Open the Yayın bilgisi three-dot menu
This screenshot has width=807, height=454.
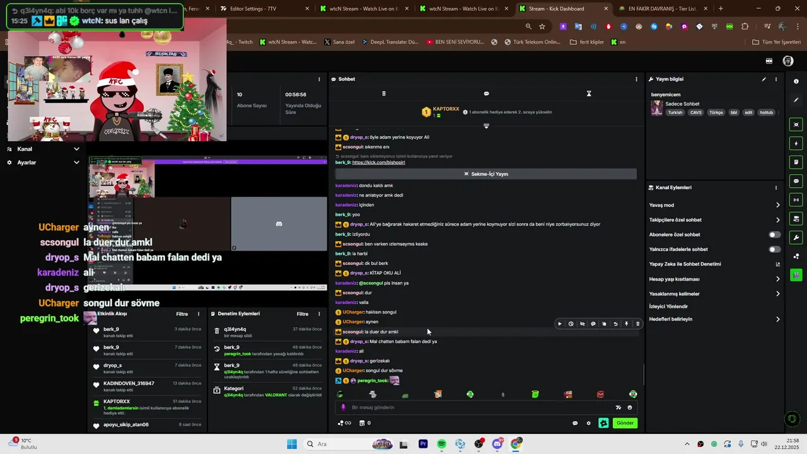click(776, 79)
